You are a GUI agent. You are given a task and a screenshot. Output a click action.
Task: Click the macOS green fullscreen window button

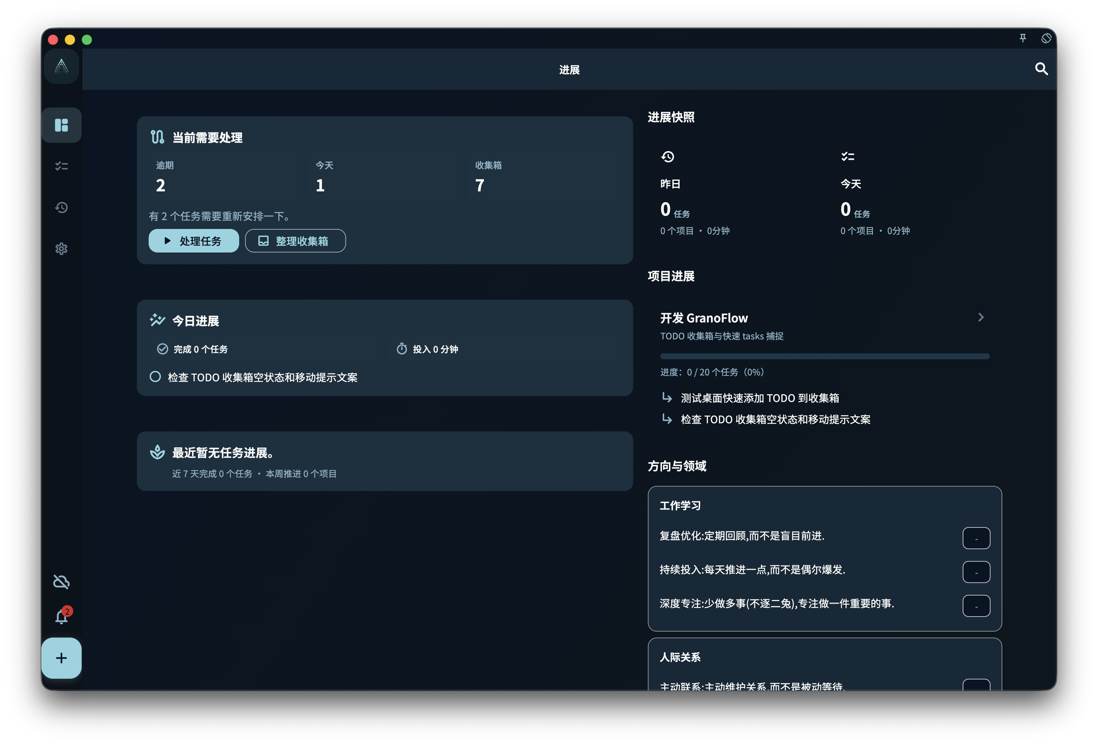point(87,40)
